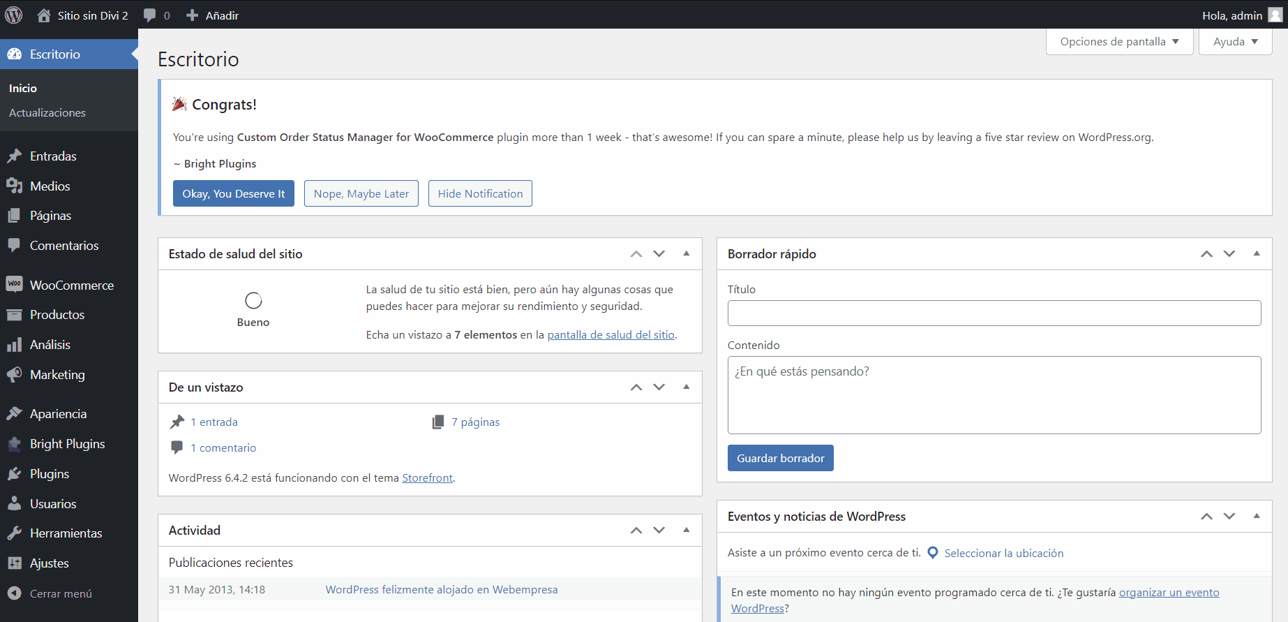Toggle the Borrador rápido panel closed
Image resolution: width=1288 pixels, height=622 pixels.
[1256, 254]
